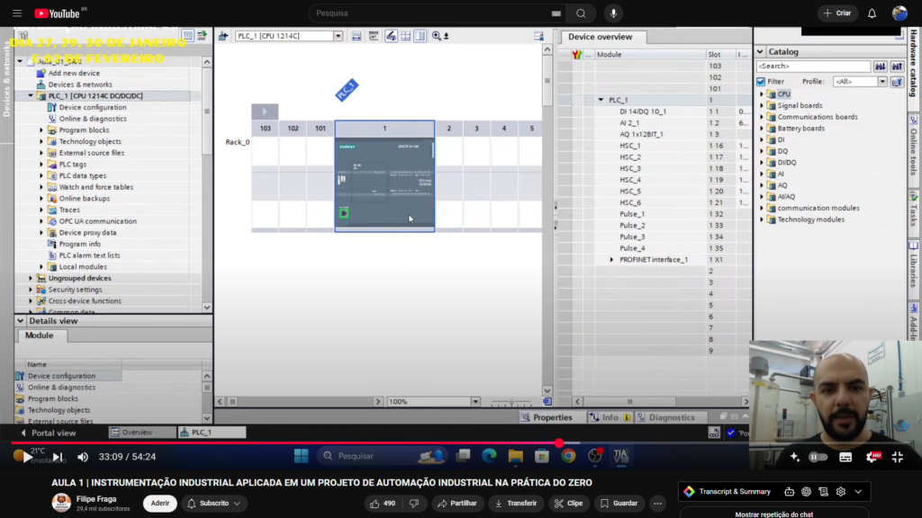Image resolution: width=922 pixels, height=518 pixels.
Task: Open video quality settings gear
Action: coord(872,457)
